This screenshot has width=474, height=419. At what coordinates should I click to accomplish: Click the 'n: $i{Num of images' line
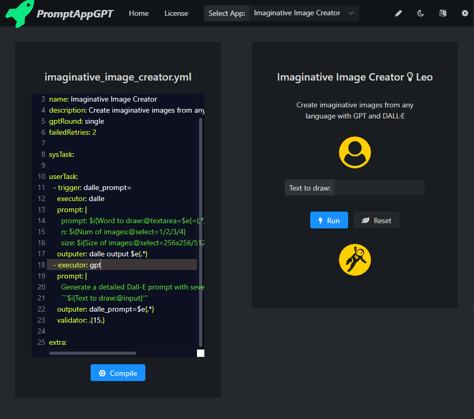123,232
